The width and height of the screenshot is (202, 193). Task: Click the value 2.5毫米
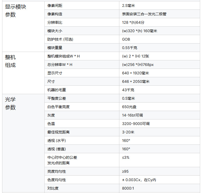pos(128,6)
